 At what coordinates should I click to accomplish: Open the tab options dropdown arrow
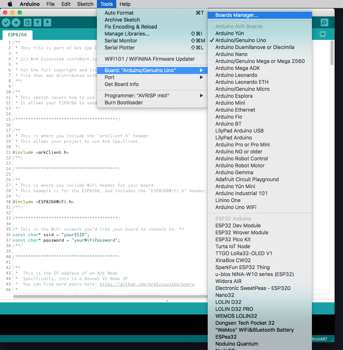pyautogui.click(x=323, y=34)
